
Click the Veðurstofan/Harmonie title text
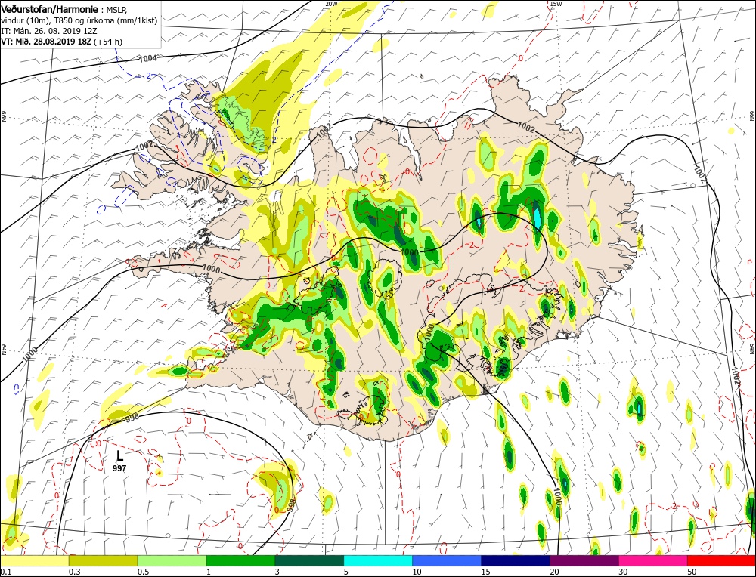(50, 10)
